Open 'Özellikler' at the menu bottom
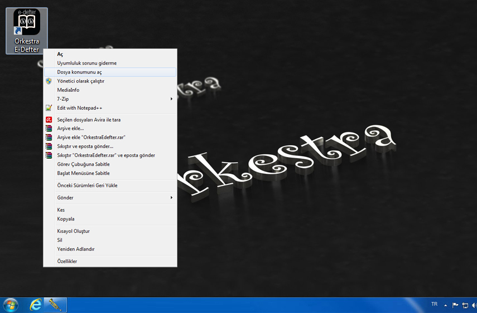The height and width of the screenshot is (313, 477). pos(67,261)
